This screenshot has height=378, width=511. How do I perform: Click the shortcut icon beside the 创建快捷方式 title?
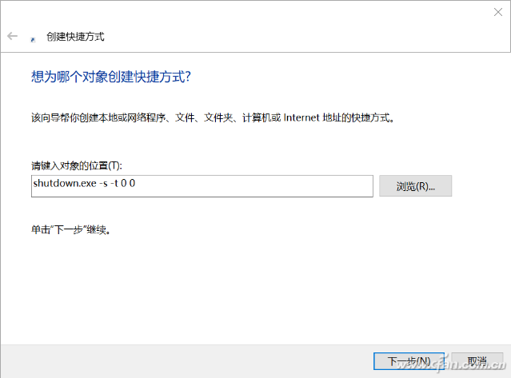coord(33,39)
